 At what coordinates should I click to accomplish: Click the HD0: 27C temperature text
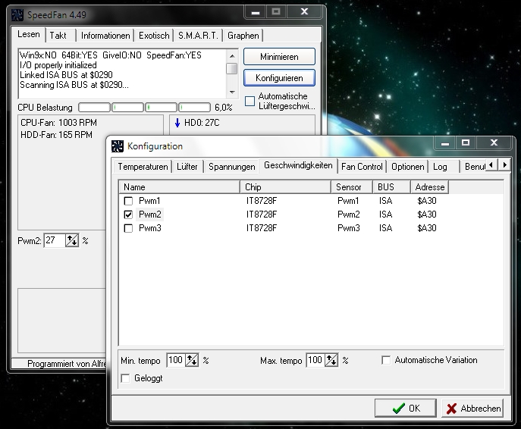coord(202,123)
